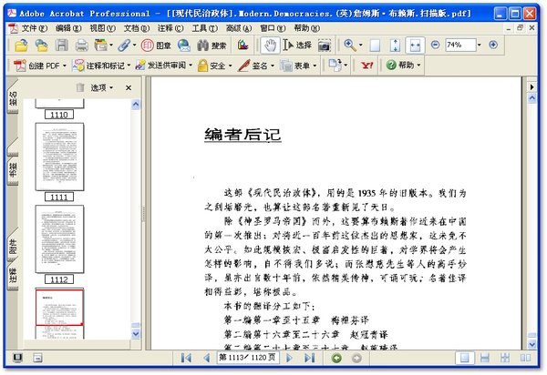This screenshot has width=547, height=375.
Task: Print the document with the printer icon
Action: [82, 46]
